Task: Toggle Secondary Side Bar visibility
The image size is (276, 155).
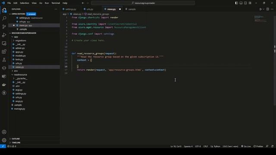Action: (x=245, y=3)
